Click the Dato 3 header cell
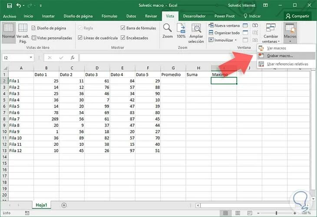 [x=97, y=75]
